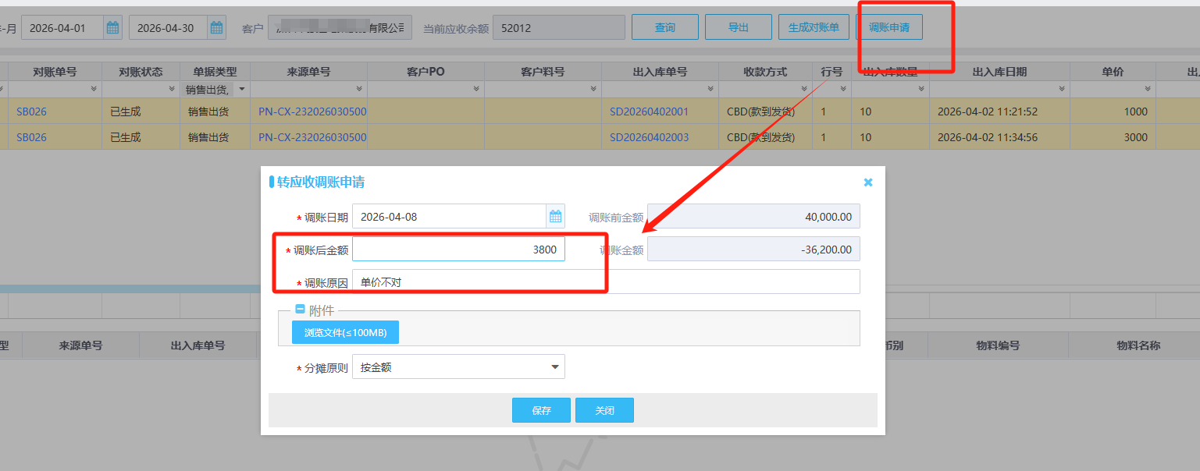Click the 当前应收余额 field 52012
The height and width of the screenshot is (471, 1200).
click(559, 28)
